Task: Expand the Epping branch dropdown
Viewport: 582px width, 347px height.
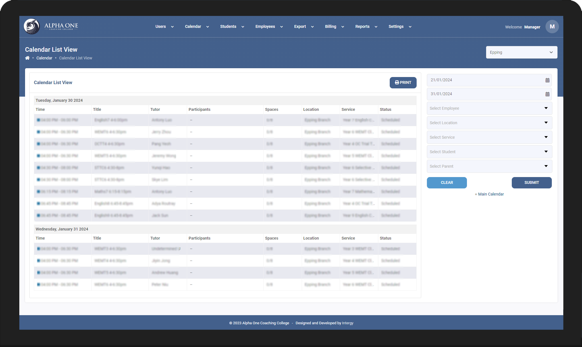Action: click(x=521, y=52)
